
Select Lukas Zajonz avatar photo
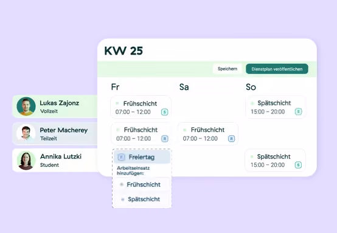click(26, 106)
